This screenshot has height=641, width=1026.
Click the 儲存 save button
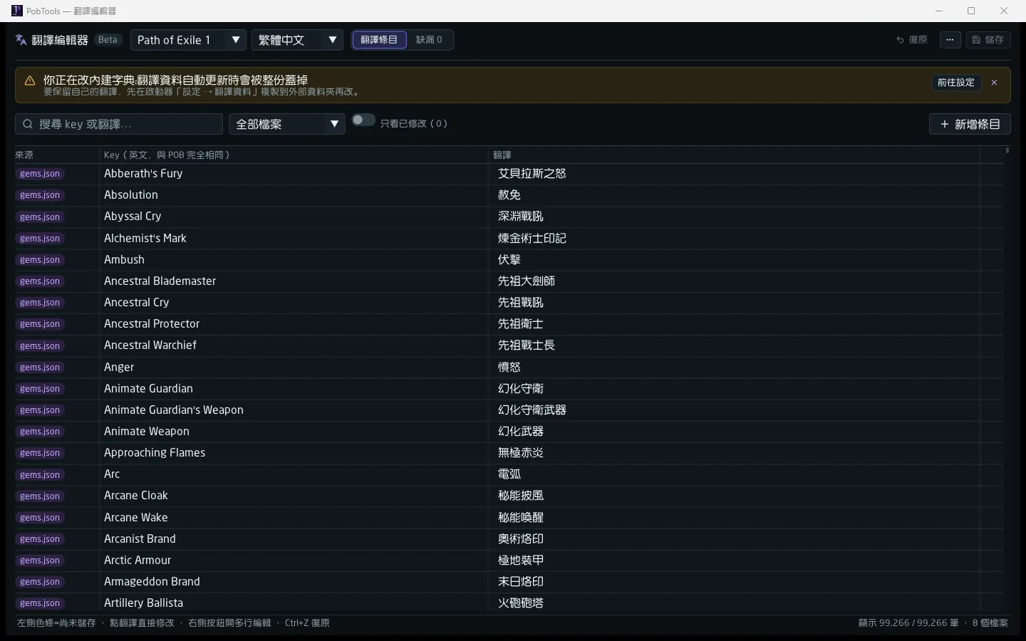988,40
